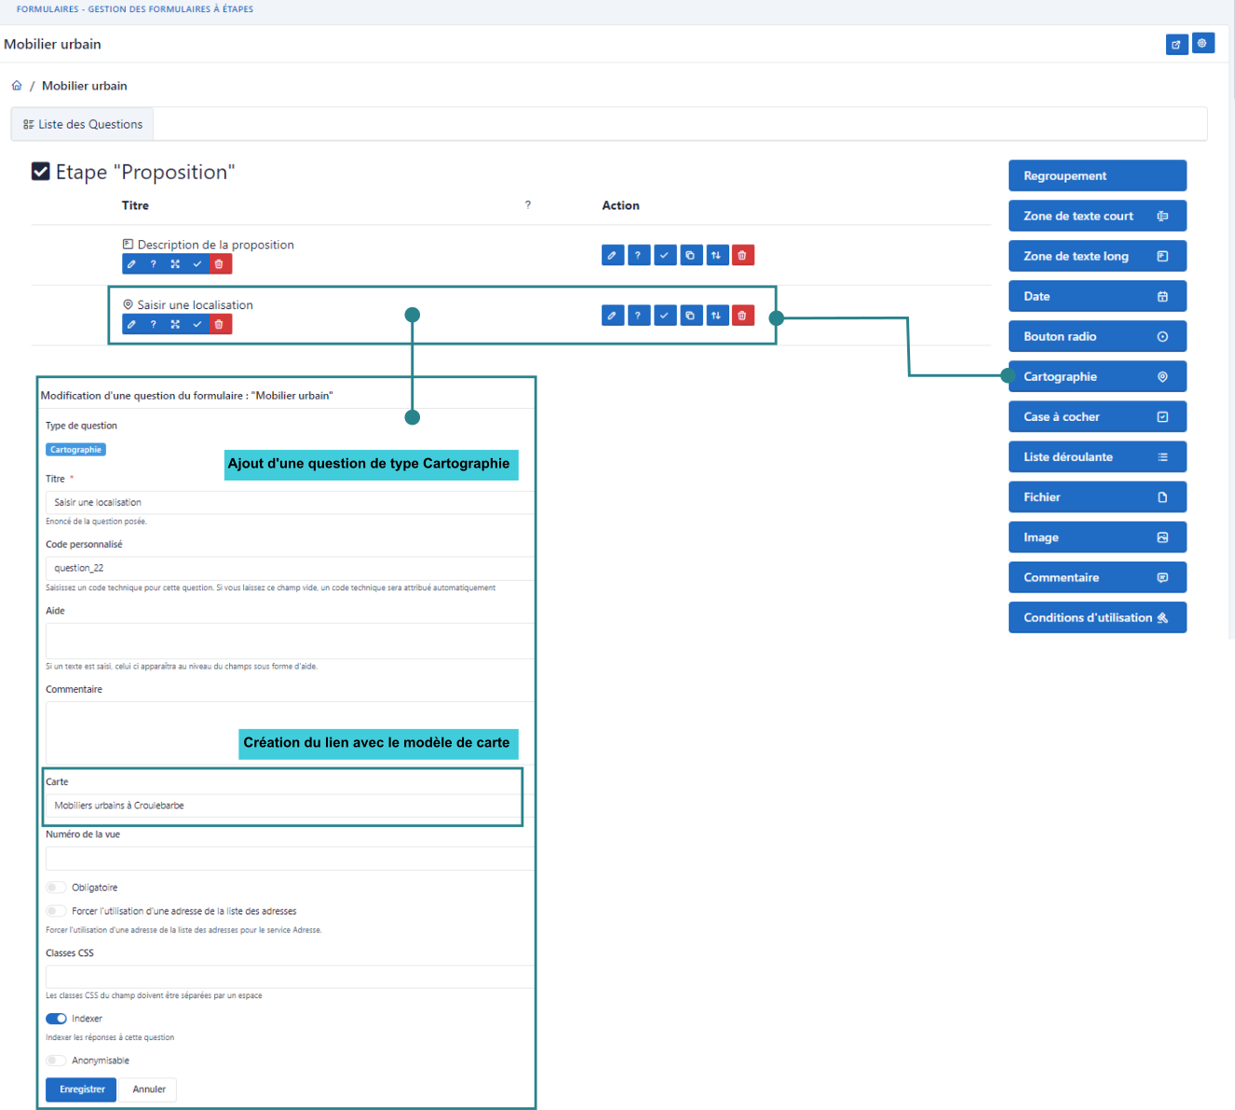Screen dimensions: 1235x1110
Task: Reorder Description de la proposition with arrows icon
Action: (x=716, y=255)
